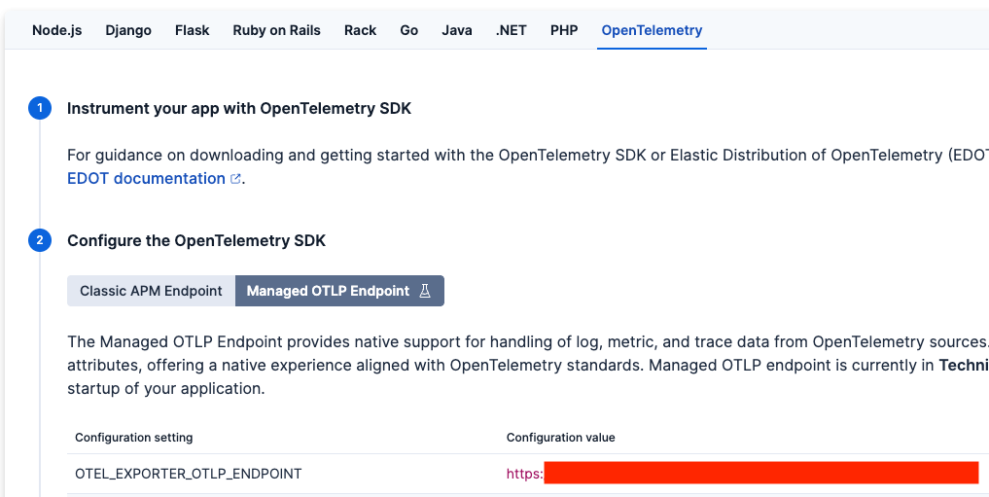This screenshot has width=989, height=497.
Task: Select the Flask tab
Action: pyautogui.click(x=193, y=30)
